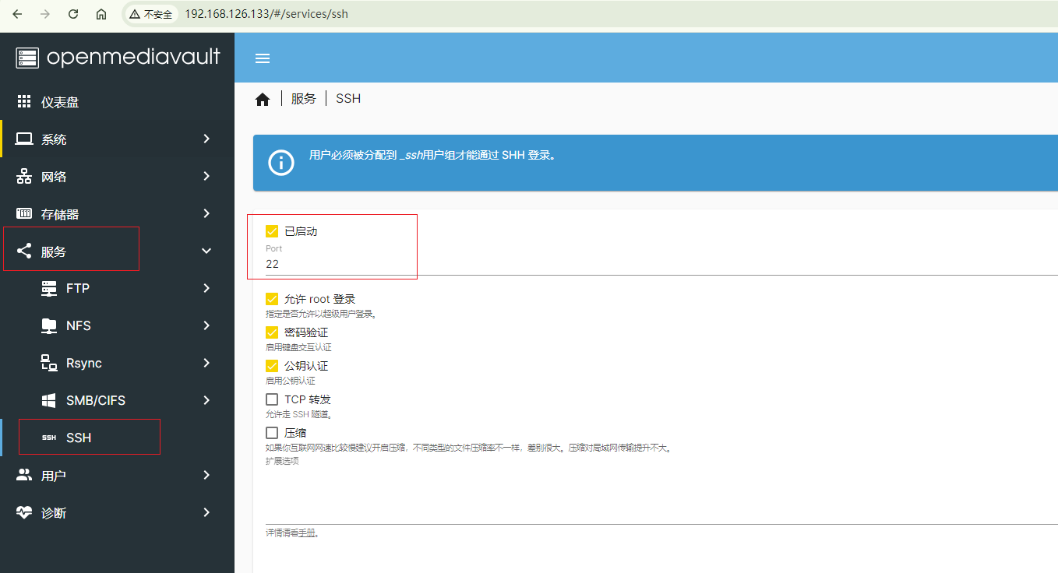1058x573 pixels.
Task: Open the SMB/CIFS menu item
Action: coord(117,400)
